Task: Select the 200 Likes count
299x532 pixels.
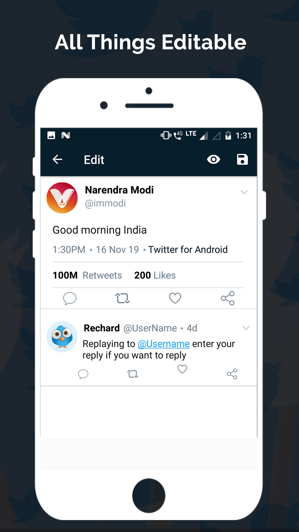Action: [155, 275]
